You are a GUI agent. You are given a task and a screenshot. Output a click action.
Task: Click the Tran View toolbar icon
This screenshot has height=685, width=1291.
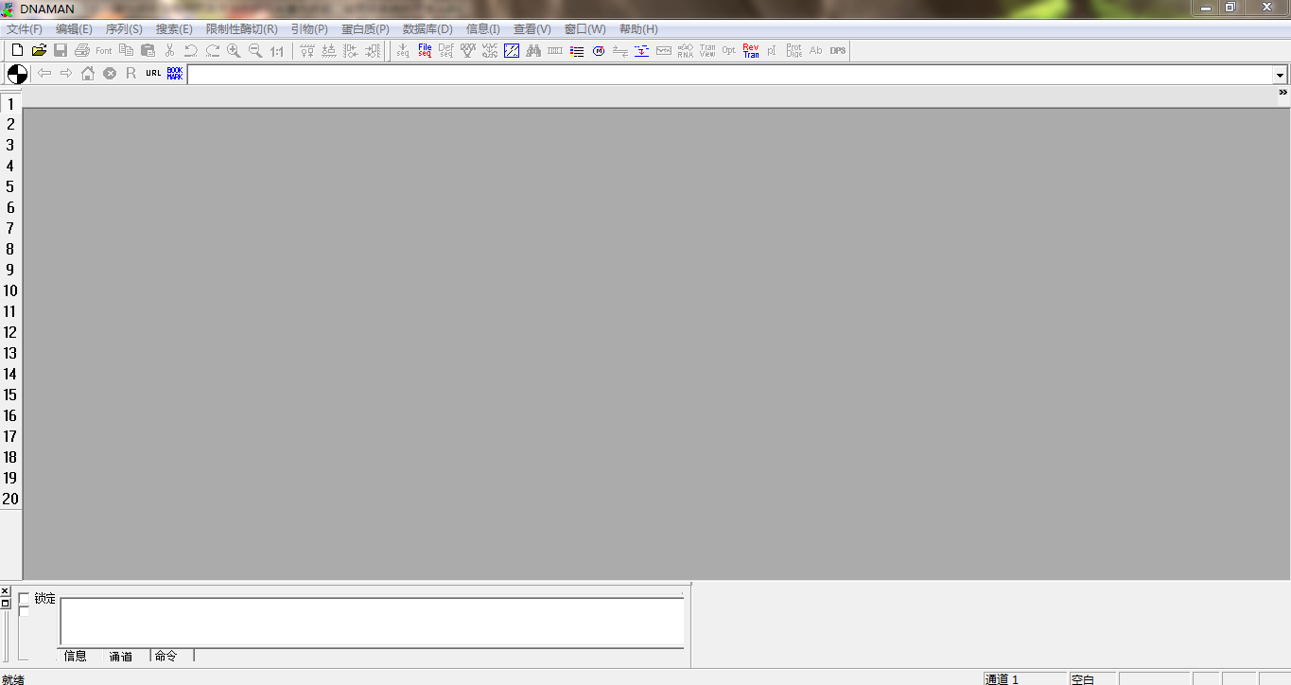707,50
